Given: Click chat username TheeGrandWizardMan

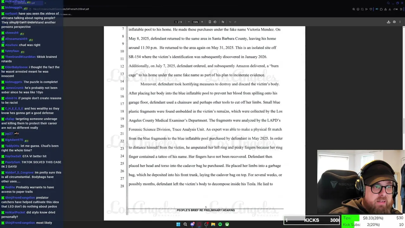Looking at the screenshot, I should (20, 57).
